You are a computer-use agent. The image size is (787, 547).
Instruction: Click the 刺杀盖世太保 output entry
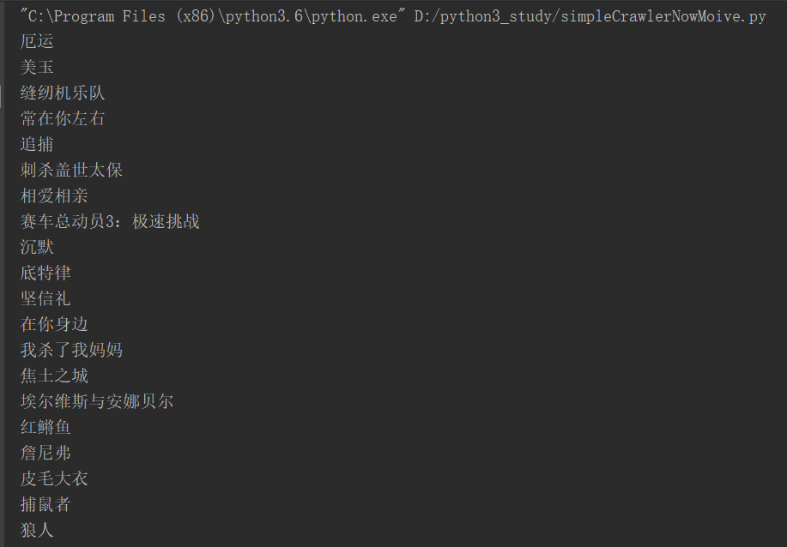(71, 170)
